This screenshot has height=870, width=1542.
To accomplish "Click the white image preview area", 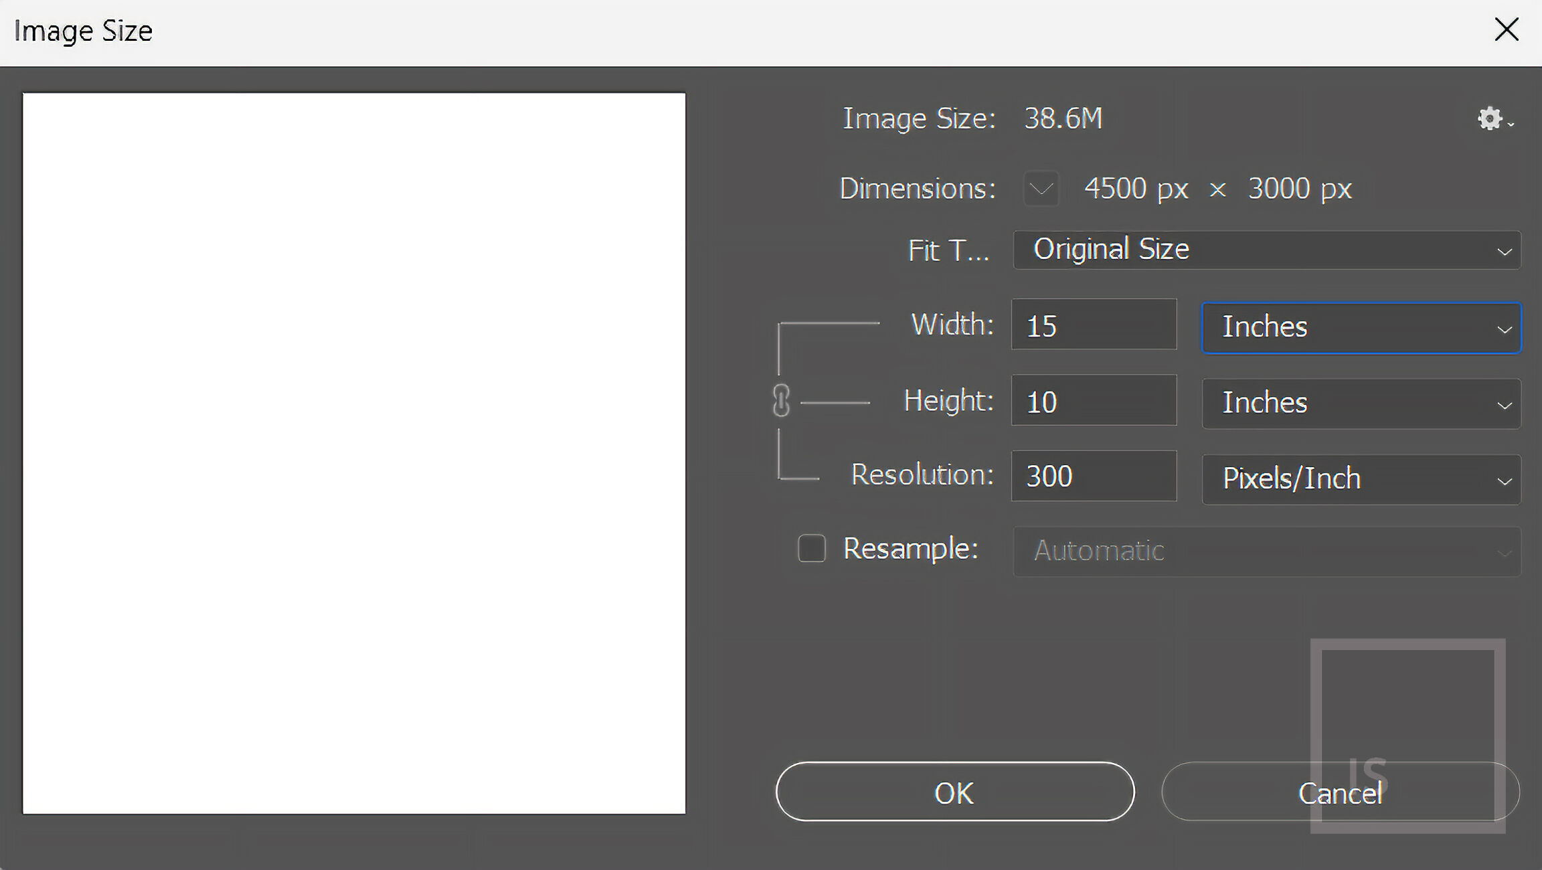I will tap(354, 453).
